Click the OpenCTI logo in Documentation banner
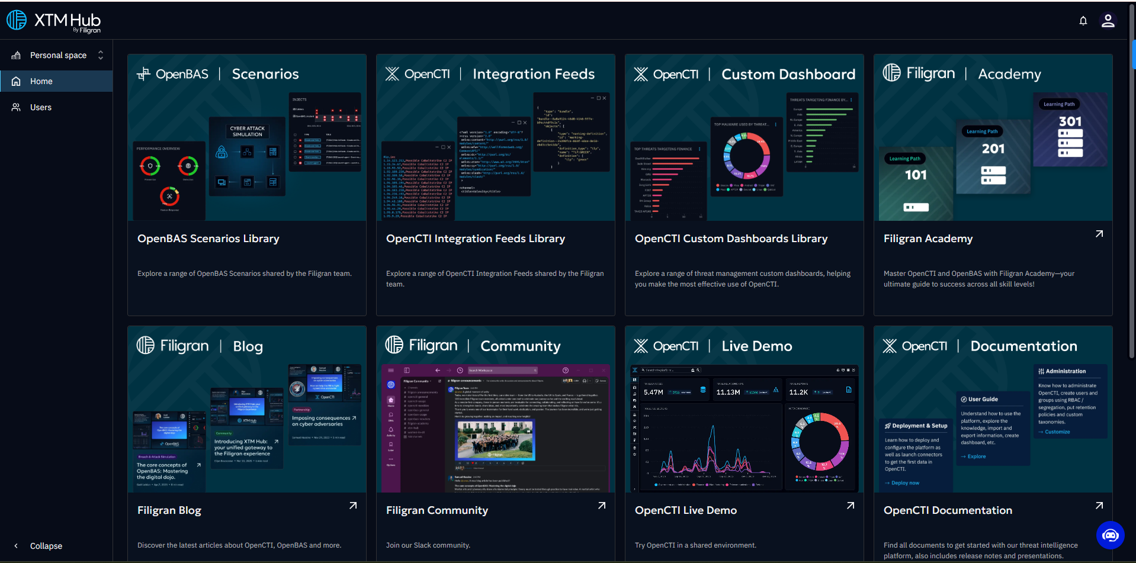Image resolution: width=1136 pixels, height=563 pixels. point(915,346)
